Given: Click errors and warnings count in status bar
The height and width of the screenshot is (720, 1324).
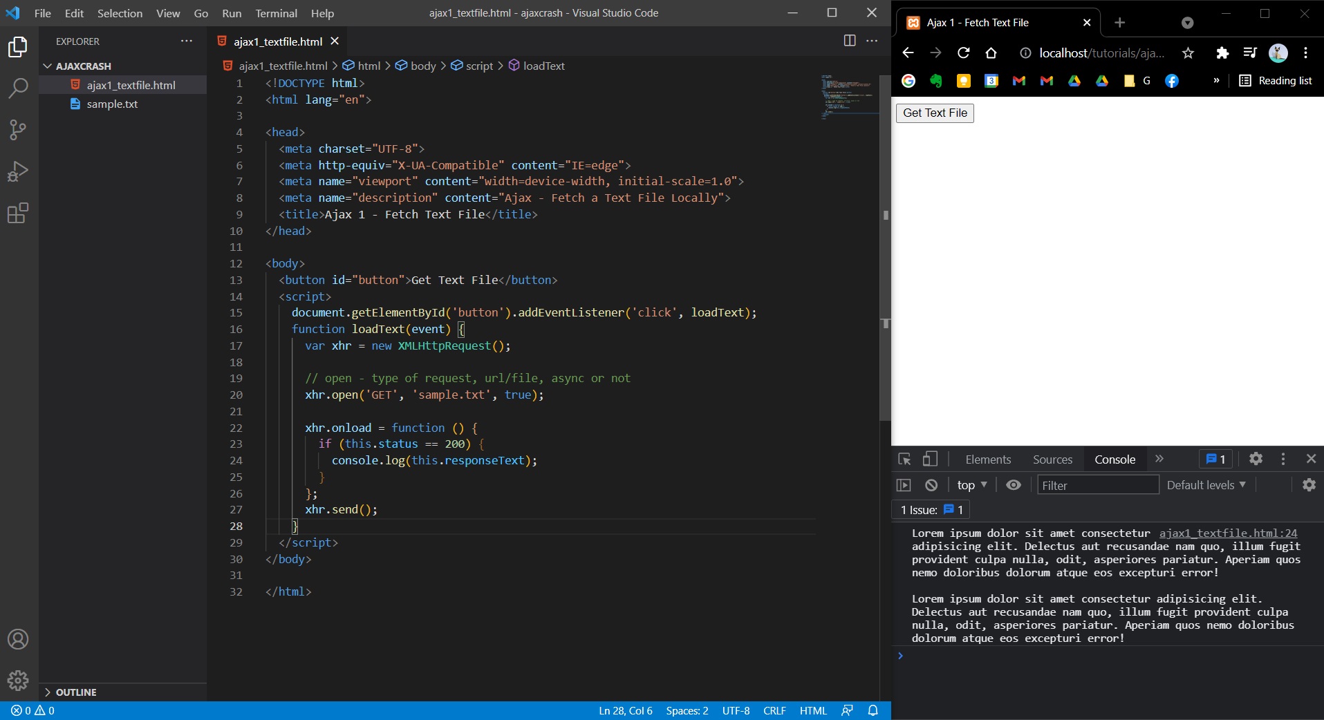Looking at the screenshot, I should [x=32, y=710].
